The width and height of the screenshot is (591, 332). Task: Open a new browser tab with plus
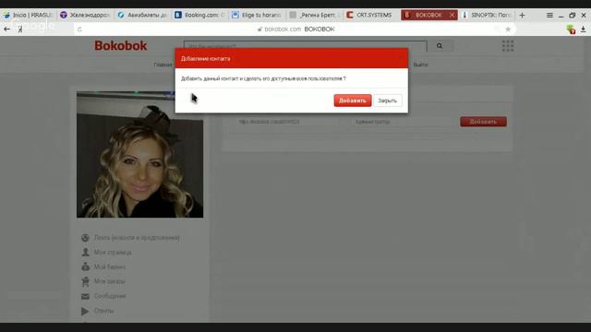pyautogui.click(x=522, y=15)
